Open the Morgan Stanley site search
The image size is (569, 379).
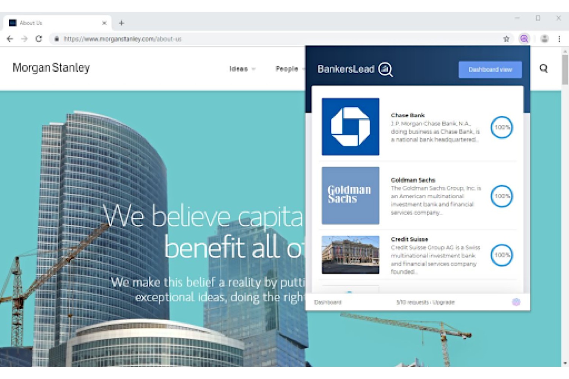(544, 68)
